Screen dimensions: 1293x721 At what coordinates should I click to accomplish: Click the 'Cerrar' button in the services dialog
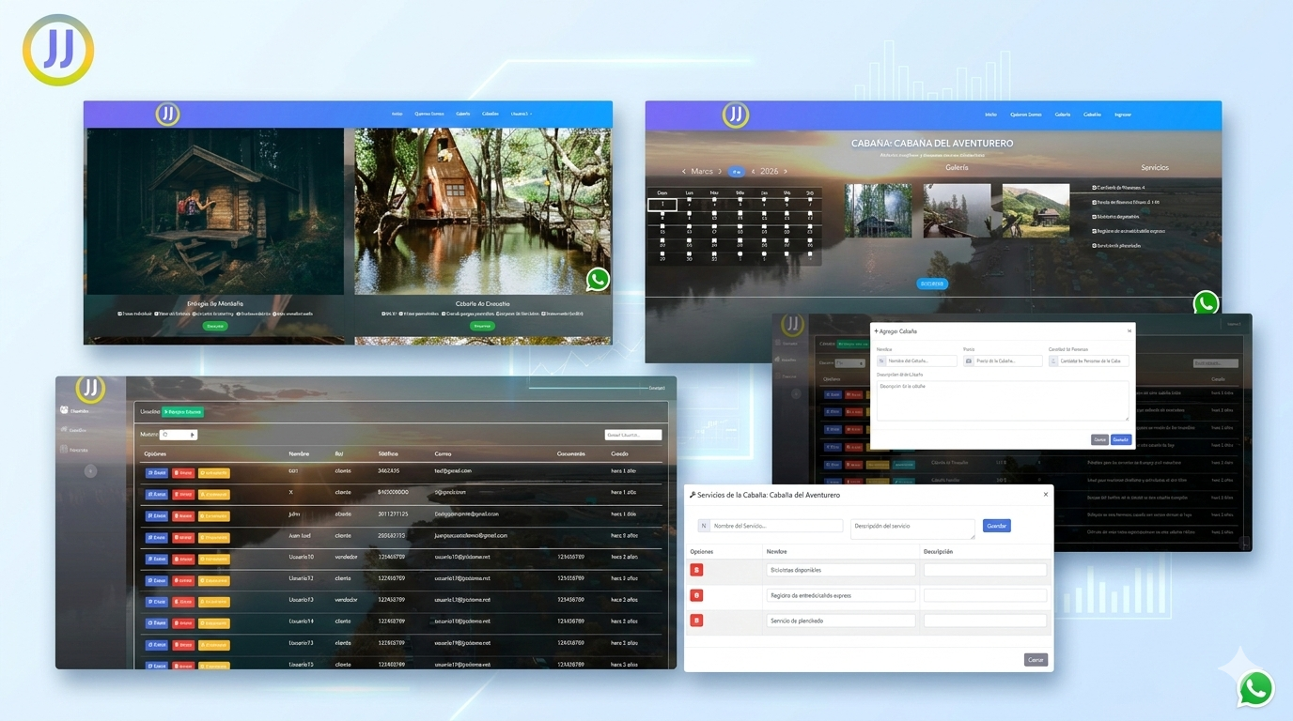1036,660
